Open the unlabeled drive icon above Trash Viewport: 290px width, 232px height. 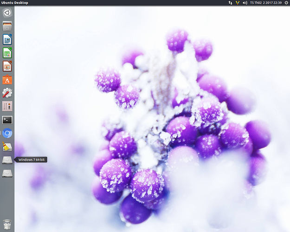7,174
